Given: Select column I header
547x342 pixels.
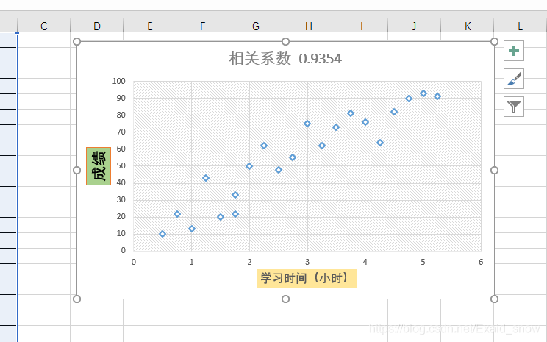Looking at the screenshot, I should [362, 26].
